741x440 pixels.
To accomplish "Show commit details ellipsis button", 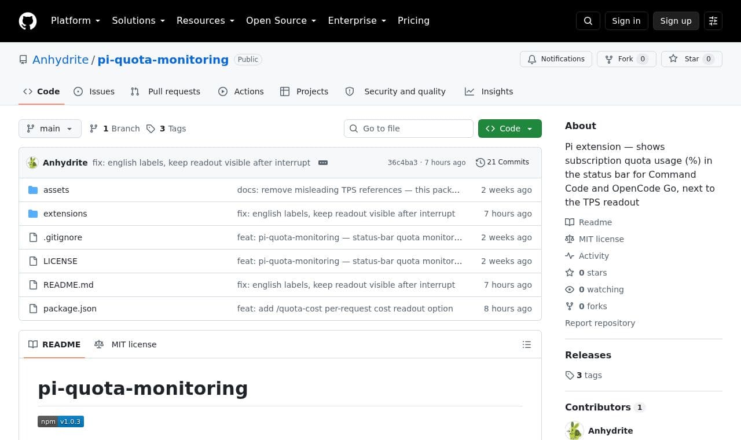I will click(323, 163).
